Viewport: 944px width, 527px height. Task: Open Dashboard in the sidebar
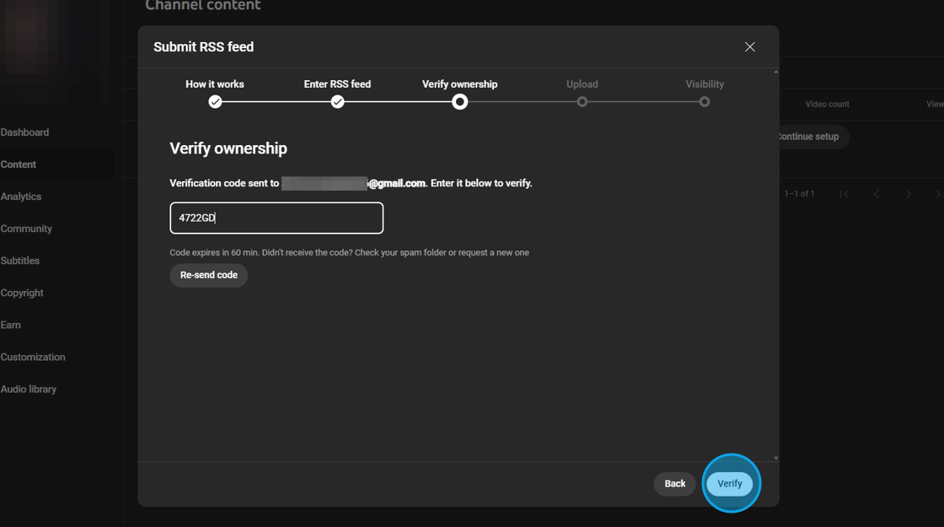point(25,132)
